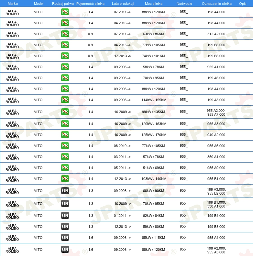Click the petrol fuel icon for engine 955 A1.000
Screen dimensions: 253x256
pyautogui.click(x=65, y=67)
